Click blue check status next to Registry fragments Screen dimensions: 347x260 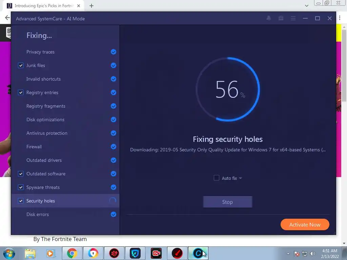click(x=113, y=106)
